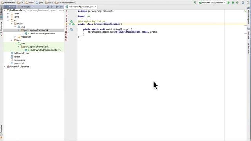Image resolution: width=251 pixels, height=141 pixels.
Task: Click the run gutter icon beside main method
Action: click(71, 29)
